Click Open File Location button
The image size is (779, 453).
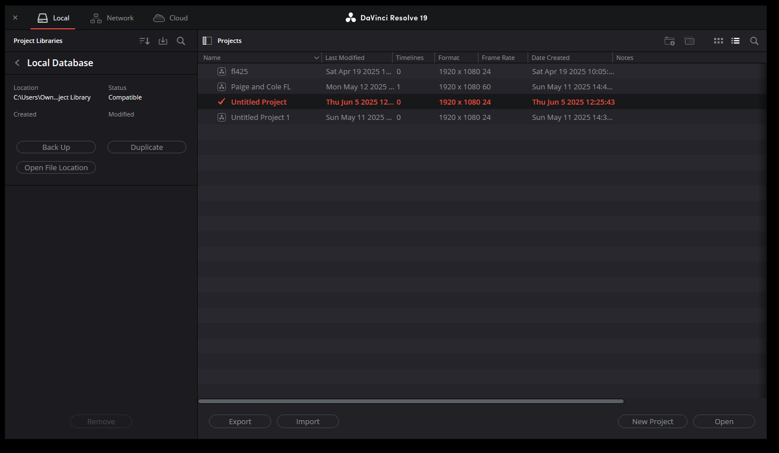coord(56,167)
